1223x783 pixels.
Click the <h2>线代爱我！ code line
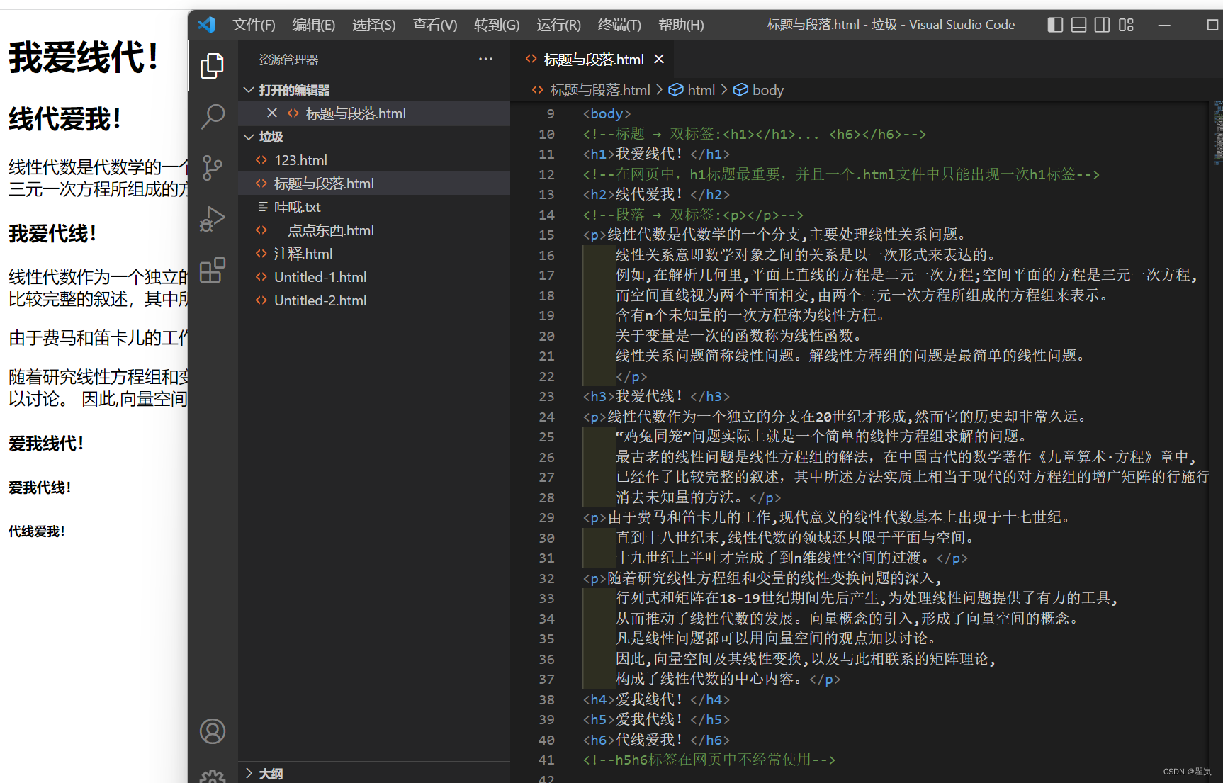coord(656,194)
